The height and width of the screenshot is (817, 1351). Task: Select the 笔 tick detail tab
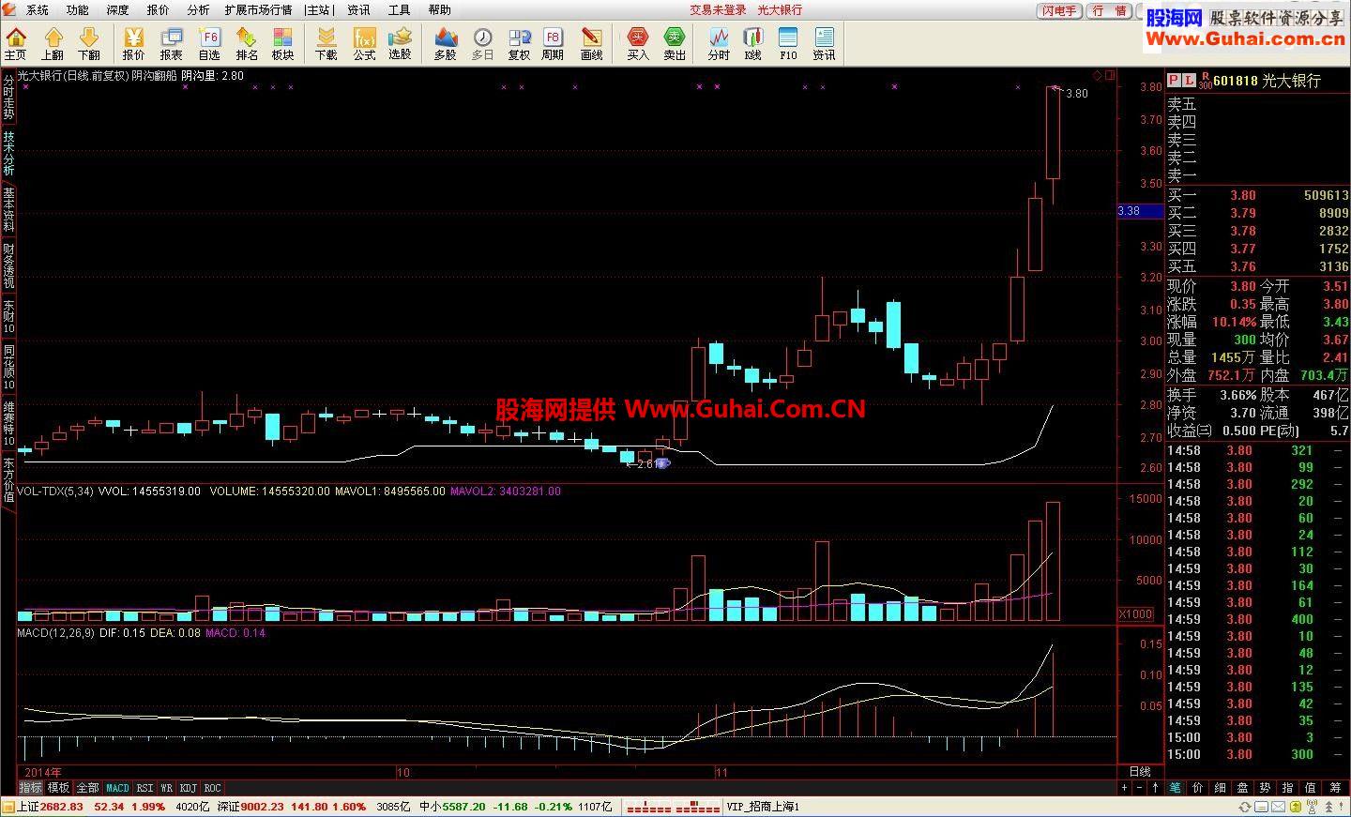(1176, 788)
